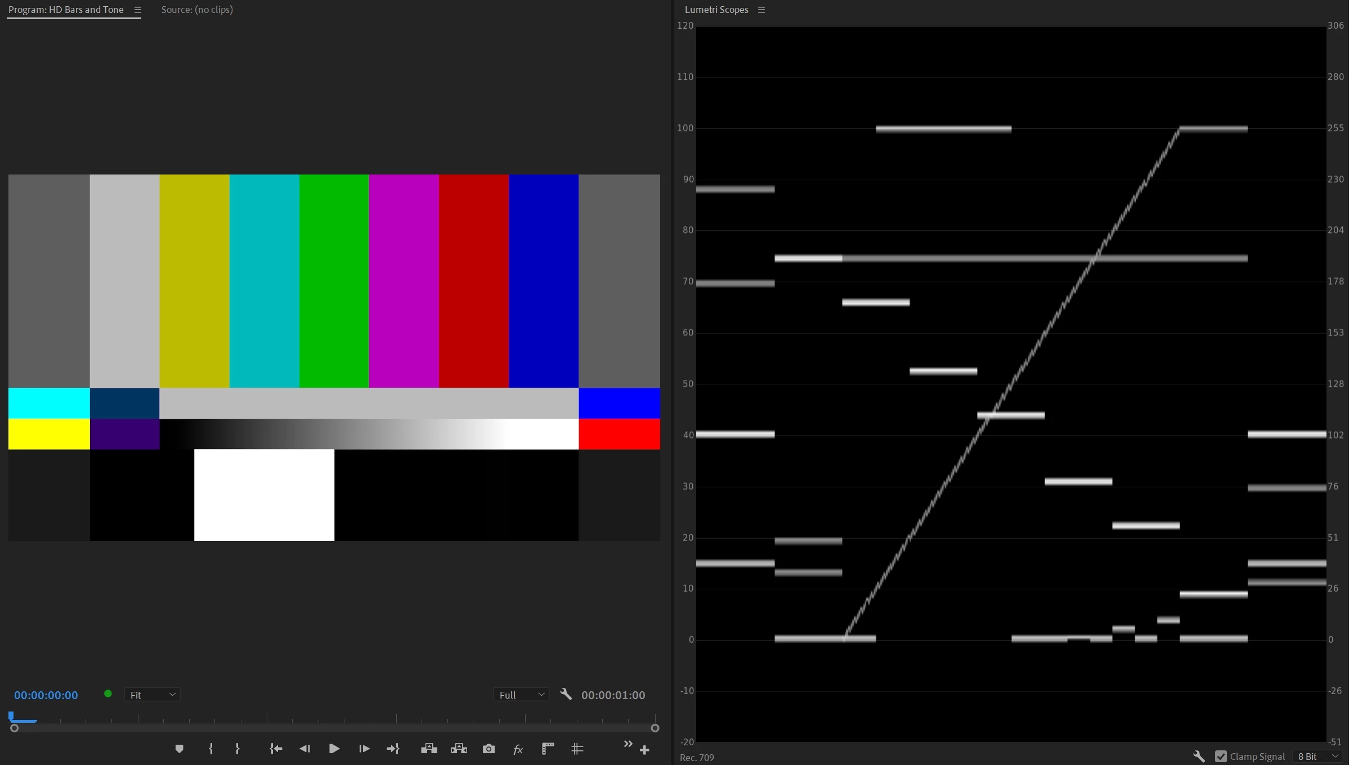
Task: Open Lumetri Scopes panel menu
Action: [761, 10]
